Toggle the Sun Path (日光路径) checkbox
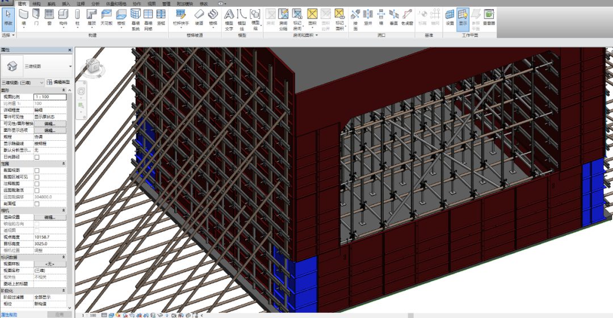Screen dimensions: 613x318 pyautogui.click(x=37, y=157)
